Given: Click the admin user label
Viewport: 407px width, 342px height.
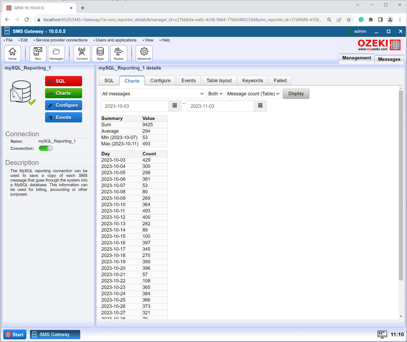Looking at the screenshot, I should 360,31.
